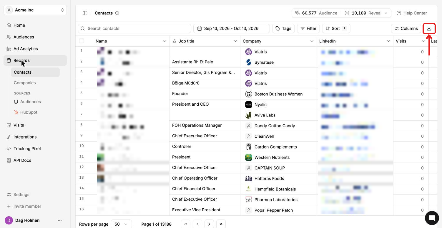Click the Garden Complements logo
442x228 pixels.
(x=249, y=147)
